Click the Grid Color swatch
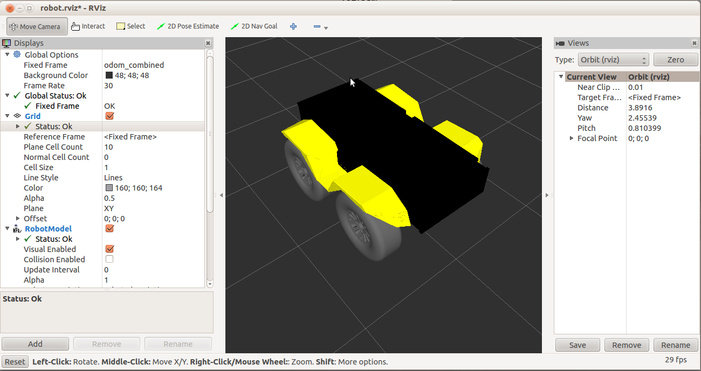The image size is (701, 371). [109, 188]
